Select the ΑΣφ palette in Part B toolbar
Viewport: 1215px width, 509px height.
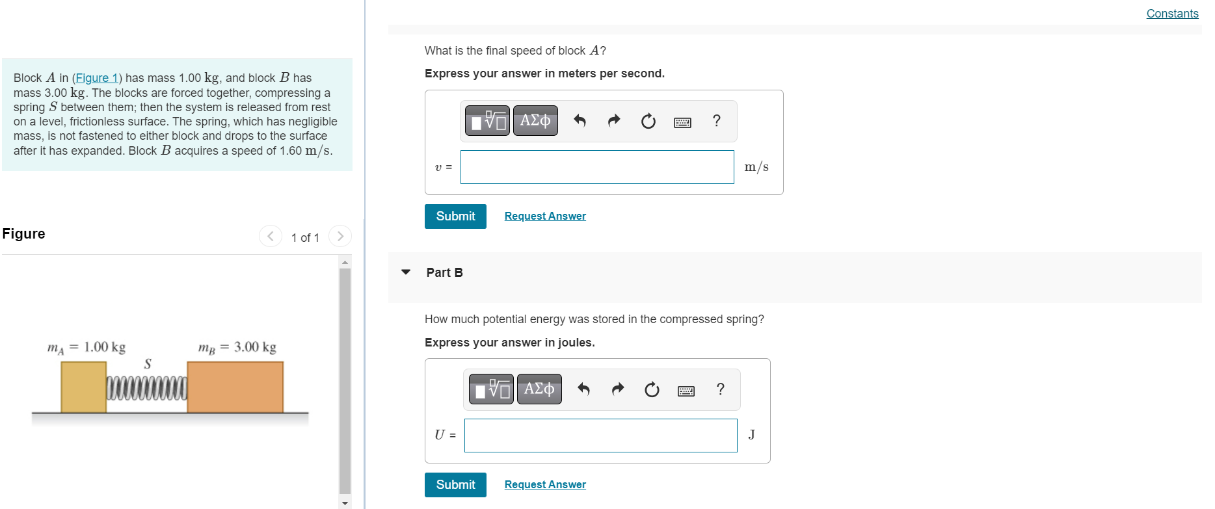(539, 389)
